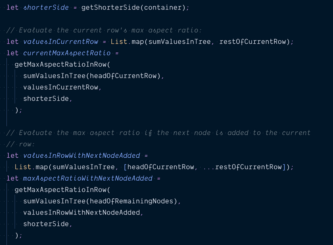Click the valuesInRowWithNextNodeAdded variable declaration name

81,155
